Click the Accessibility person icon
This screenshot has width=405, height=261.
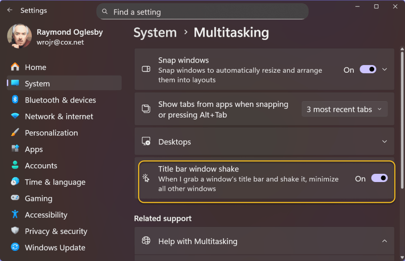15,214
